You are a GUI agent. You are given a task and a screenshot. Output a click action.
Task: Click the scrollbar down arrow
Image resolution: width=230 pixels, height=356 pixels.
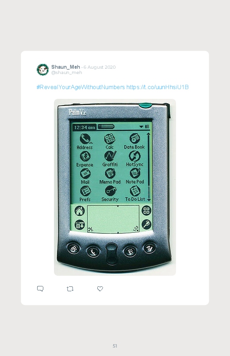click(x=149, y=200)
